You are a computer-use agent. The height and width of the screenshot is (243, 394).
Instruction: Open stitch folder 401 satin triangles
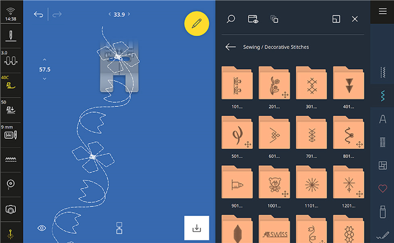(x=348, y=83)
